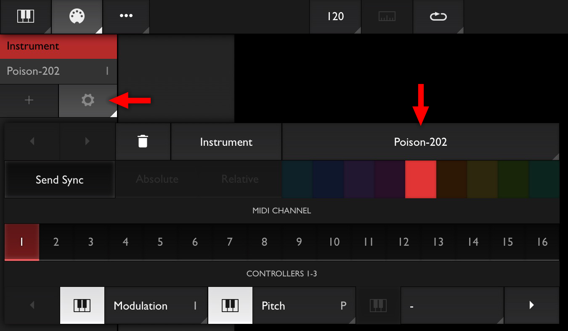The image size is (568, 331).
Task: Select Relative mode
Action: [x=240, y=179]
